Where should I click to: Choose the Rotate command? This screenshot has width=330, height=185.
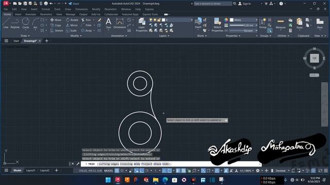pyautogui.click(x=72, y=20)
